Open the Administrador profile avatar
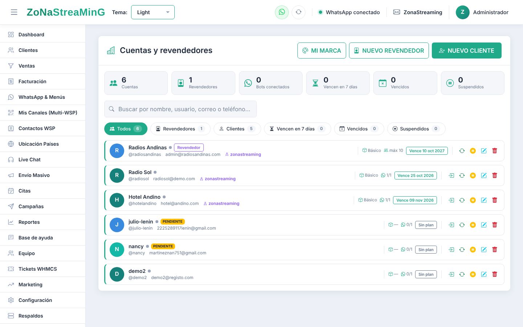Viewport: 523px width, 327px height. pos(463,12)
